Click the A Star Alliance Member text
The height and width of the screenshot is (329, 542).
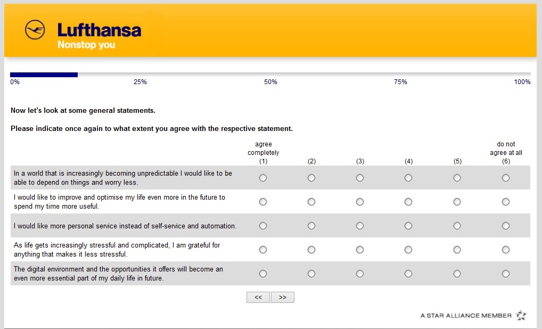(466, 316)
